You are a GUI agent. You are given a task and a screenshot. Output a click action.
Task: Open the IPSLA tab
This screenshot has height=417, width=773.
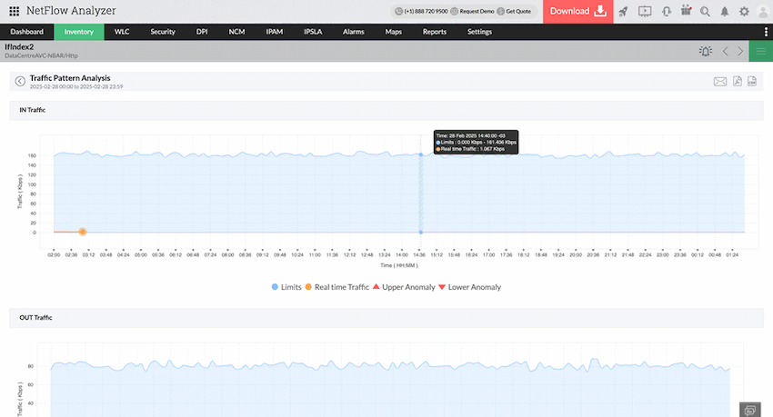313,32
